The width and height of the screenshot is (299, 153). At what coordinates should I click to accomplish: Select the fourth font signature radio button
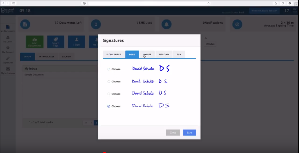[x=109, y=106]
